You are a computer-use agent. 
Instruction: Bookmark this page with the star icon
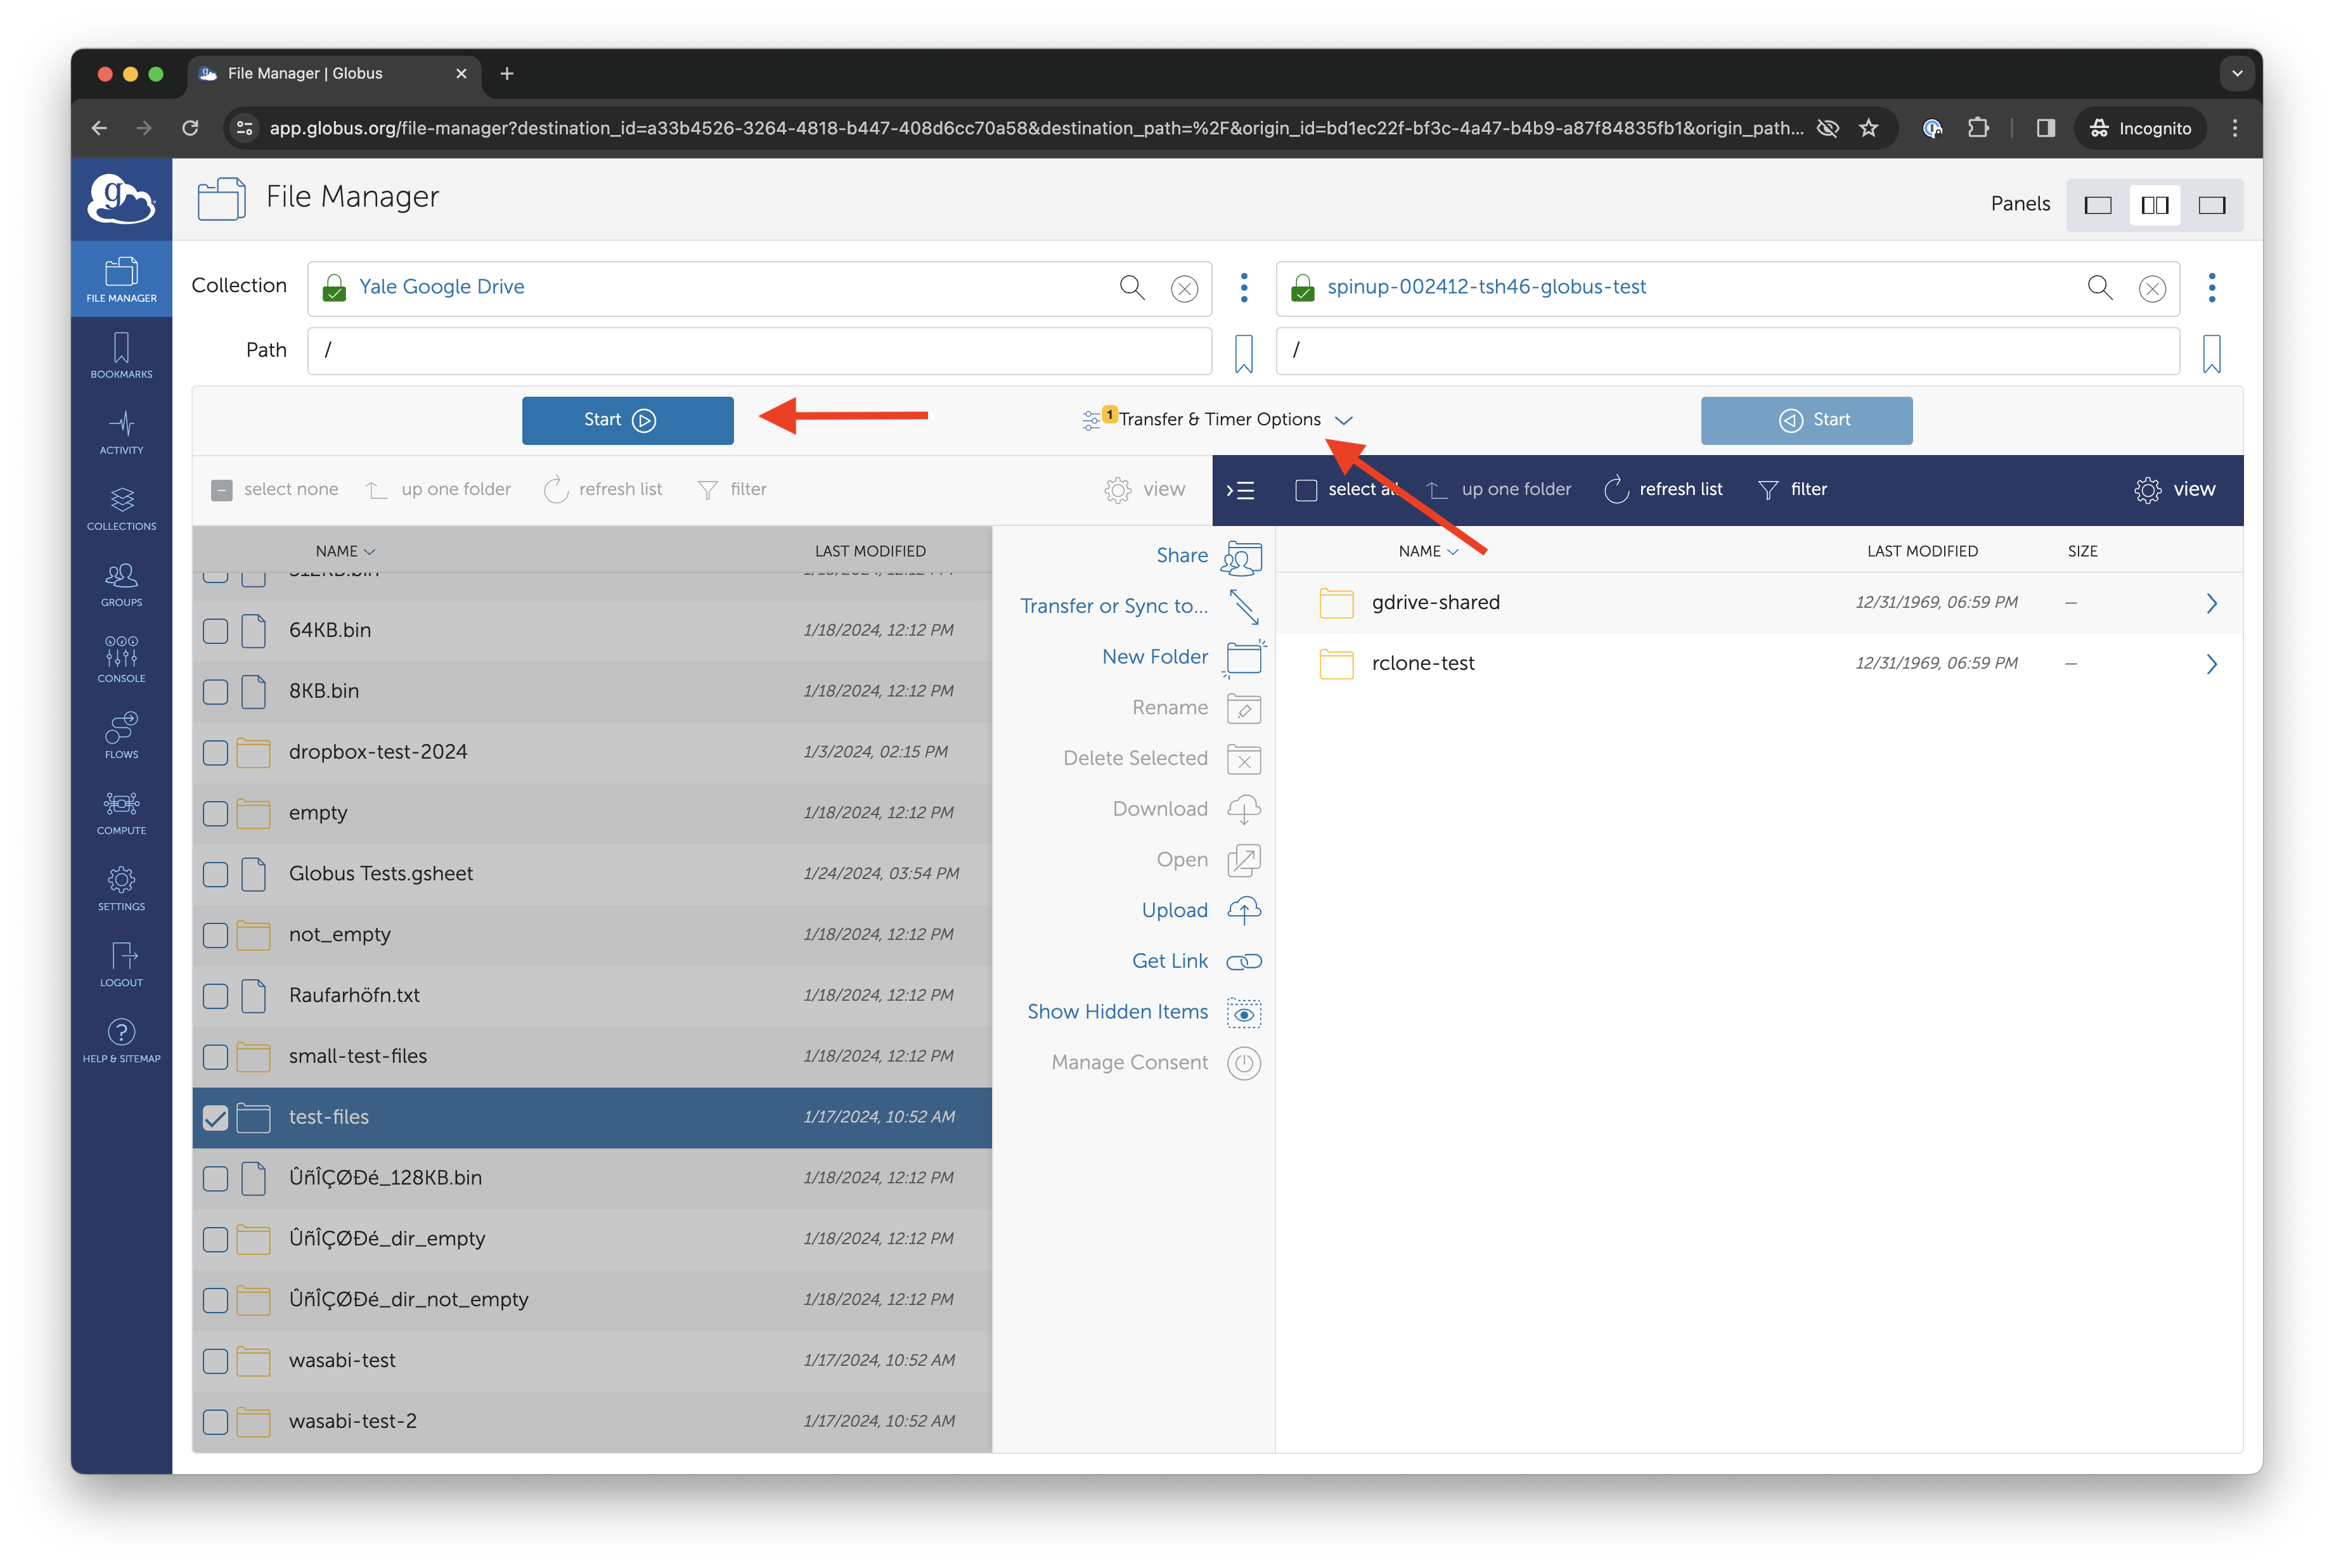1868,128
